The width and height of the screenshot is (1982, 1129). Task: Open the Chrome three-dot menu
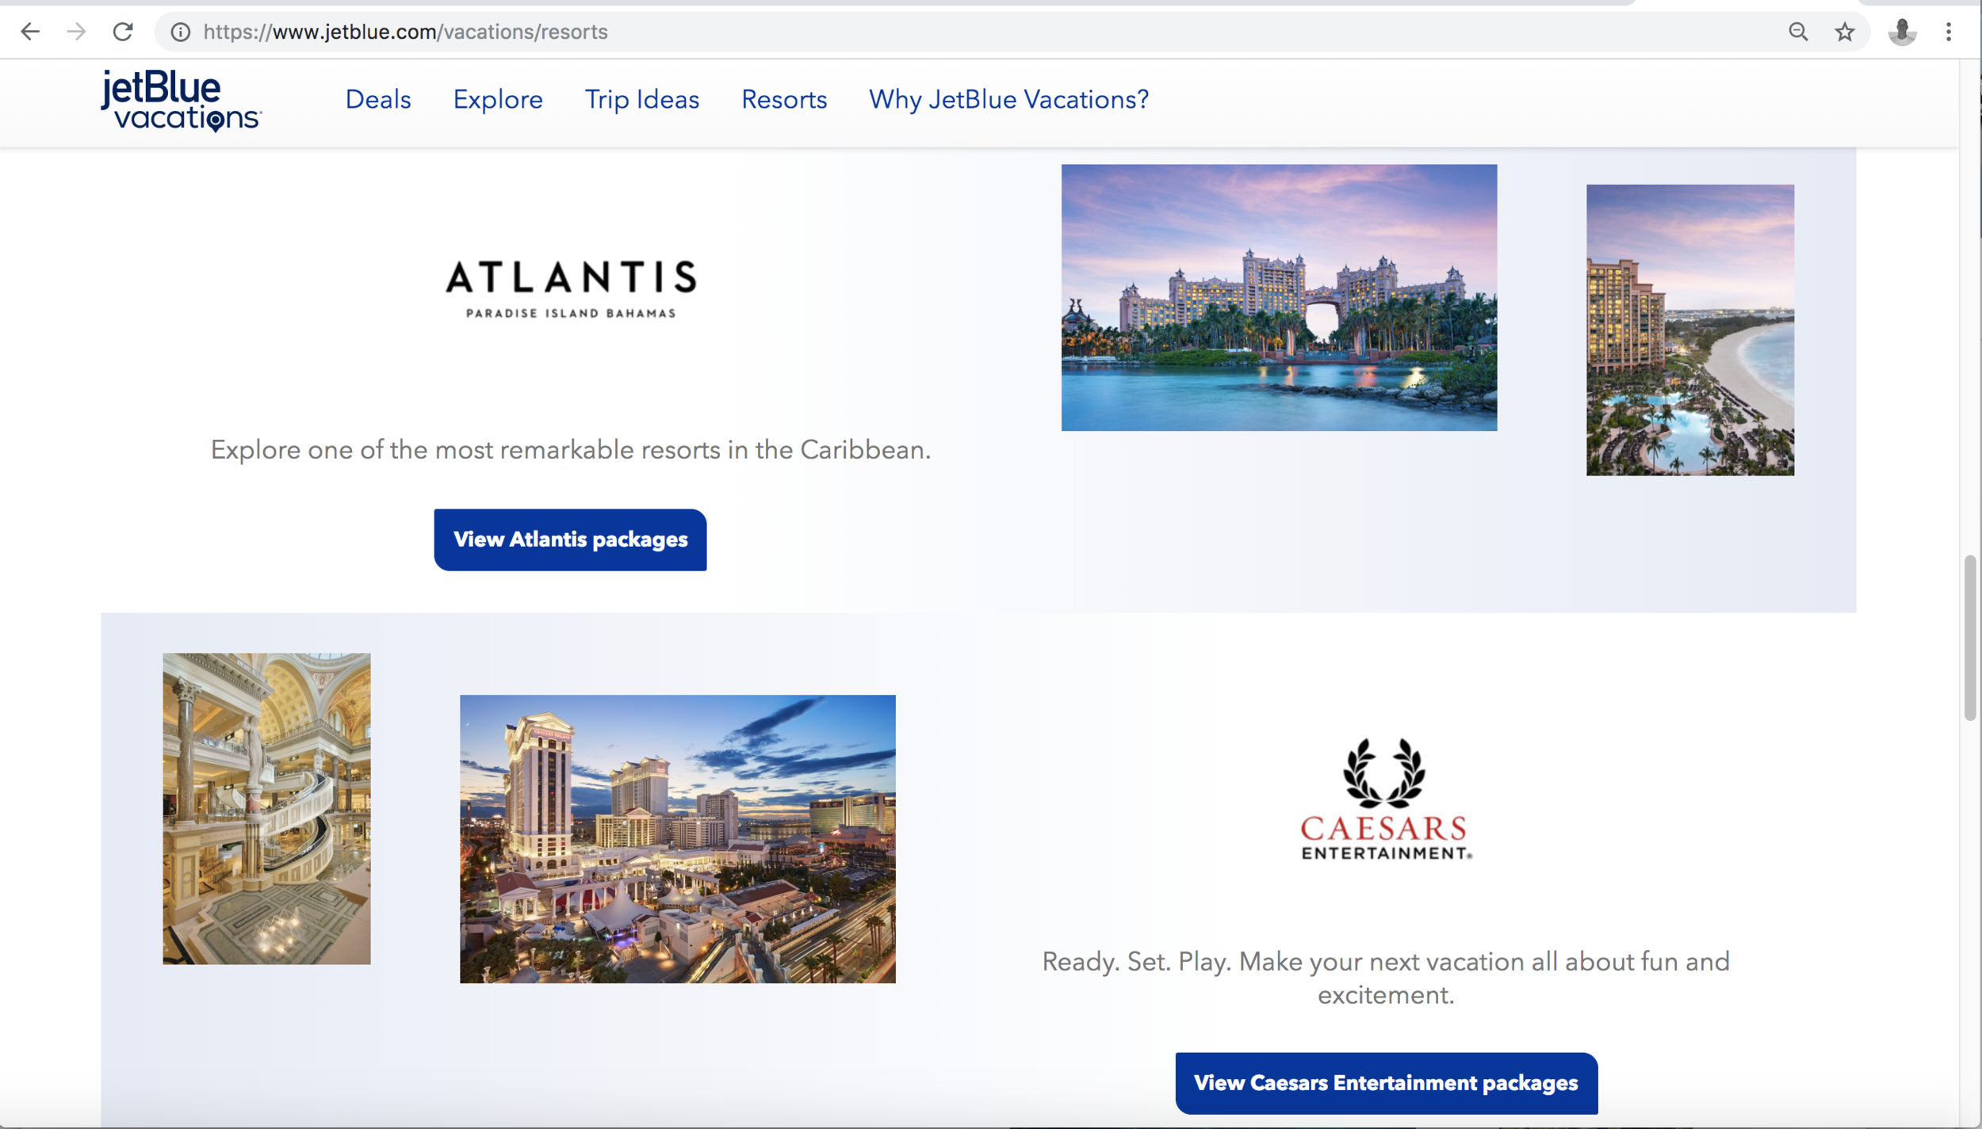[1948, 32]
